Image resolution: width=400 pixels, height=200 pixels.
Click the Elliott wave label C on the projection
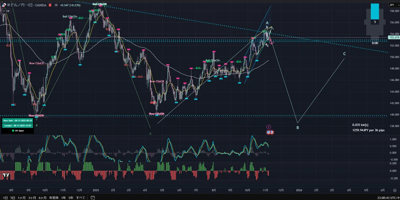pyautogui.click(x=344, y=53)
